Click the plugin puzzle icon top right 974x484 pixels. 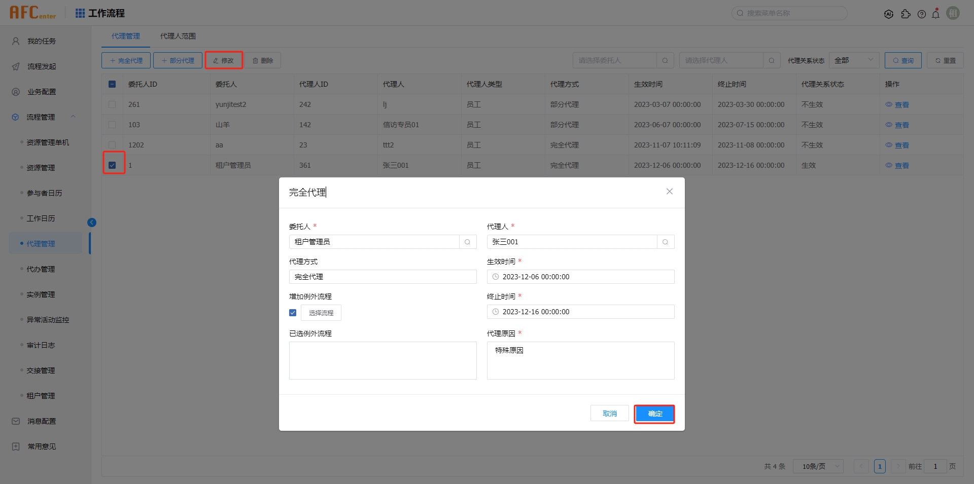tap(907, 14)
